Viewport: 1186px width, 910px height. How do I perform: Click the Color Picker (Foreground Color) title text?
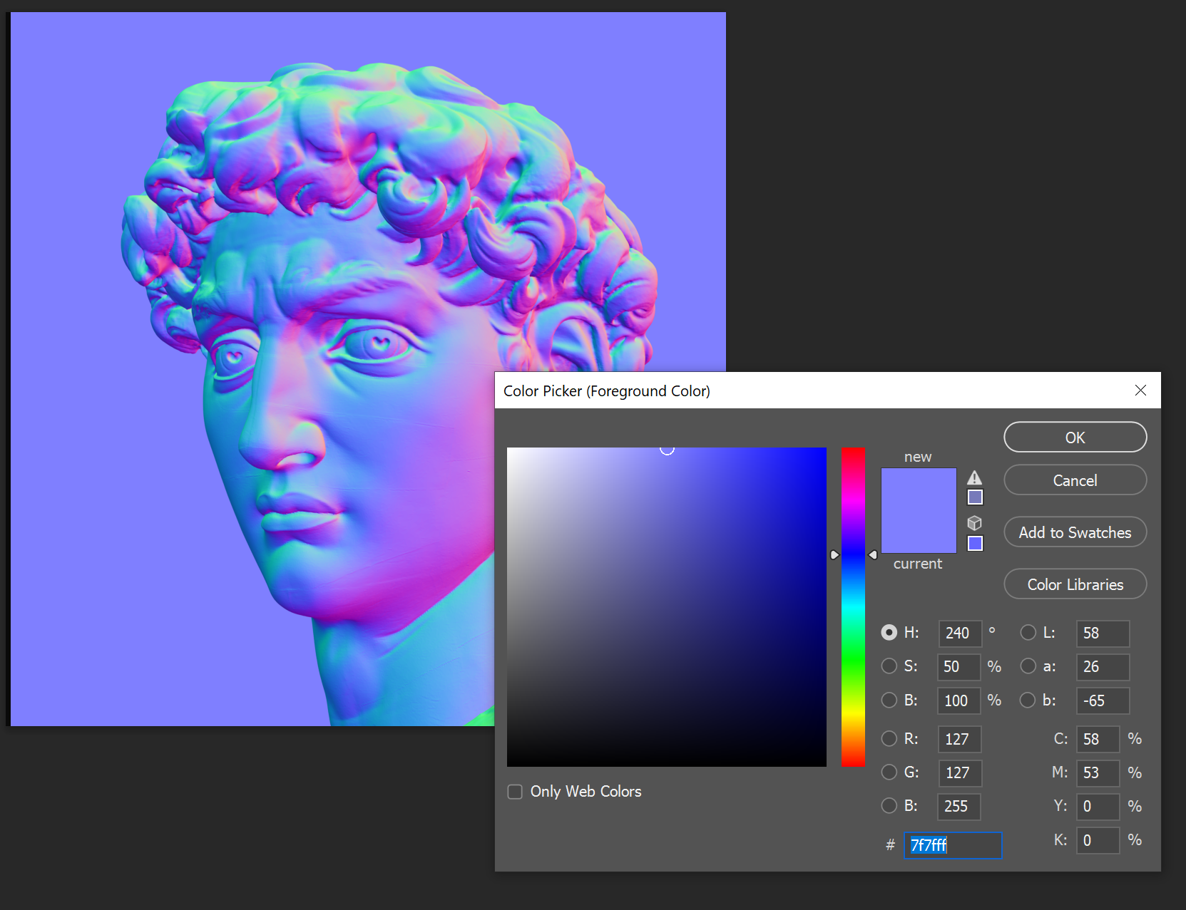(x=607, y=391)
